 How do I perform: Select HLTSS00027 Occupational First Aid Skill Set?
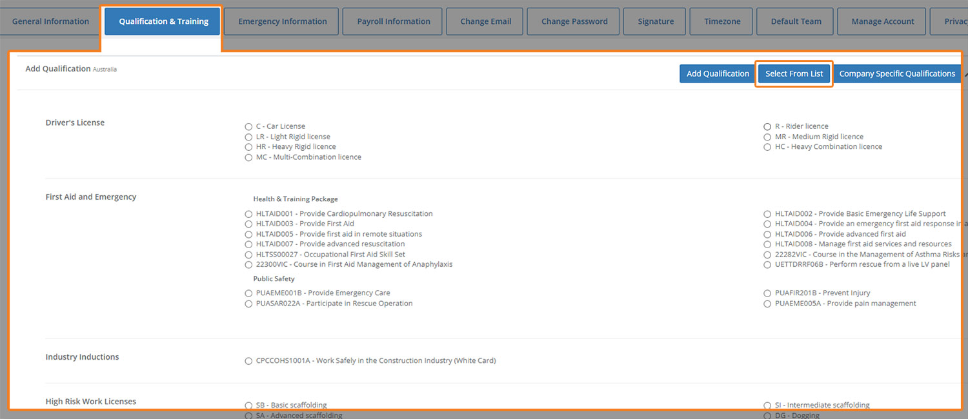pyautogui.click(x=249, y=255)
